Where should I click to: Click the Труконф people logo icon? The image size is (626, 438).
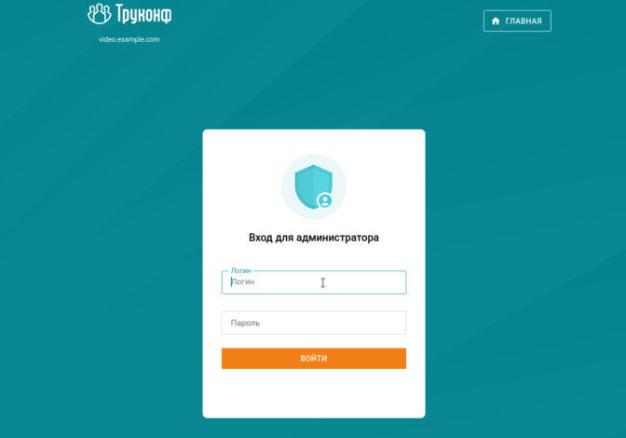100,14
